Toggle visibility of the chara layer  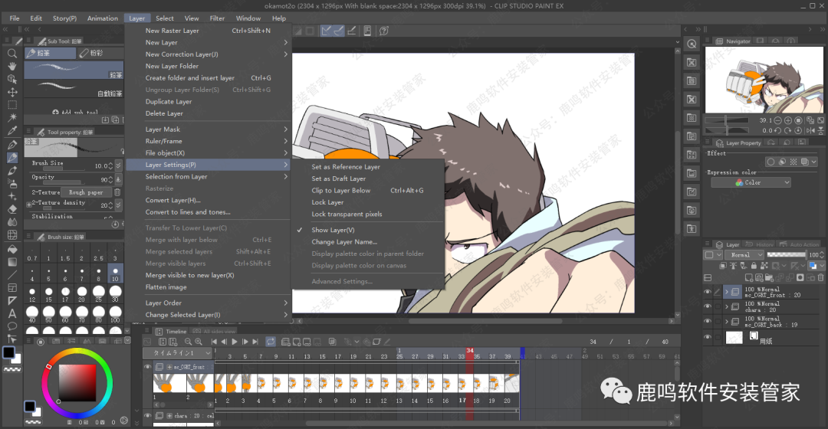pos(708,306)
